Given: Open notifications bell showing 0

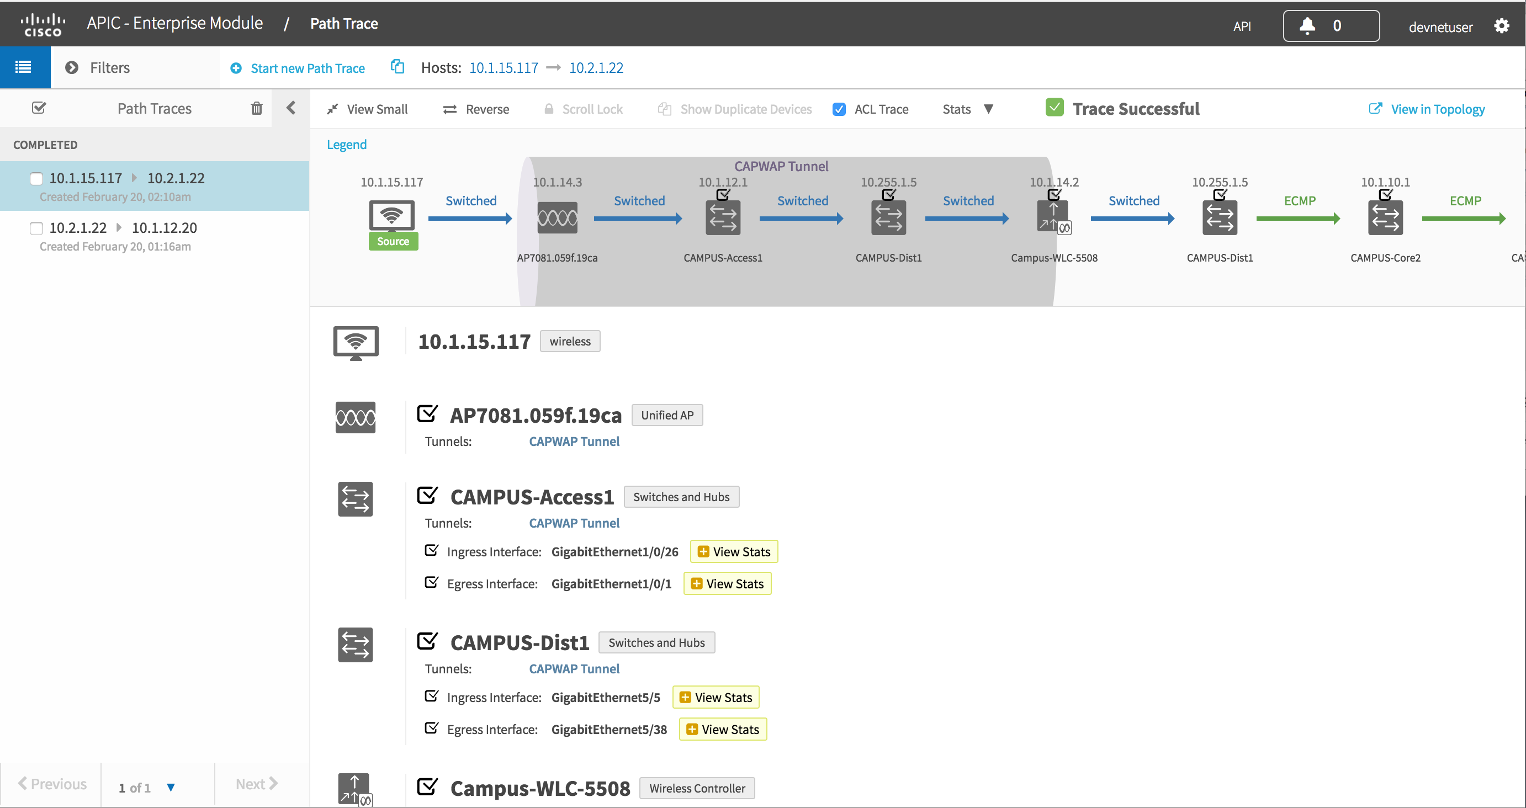Looking at the screenshot, I should tap(1331, 25).
